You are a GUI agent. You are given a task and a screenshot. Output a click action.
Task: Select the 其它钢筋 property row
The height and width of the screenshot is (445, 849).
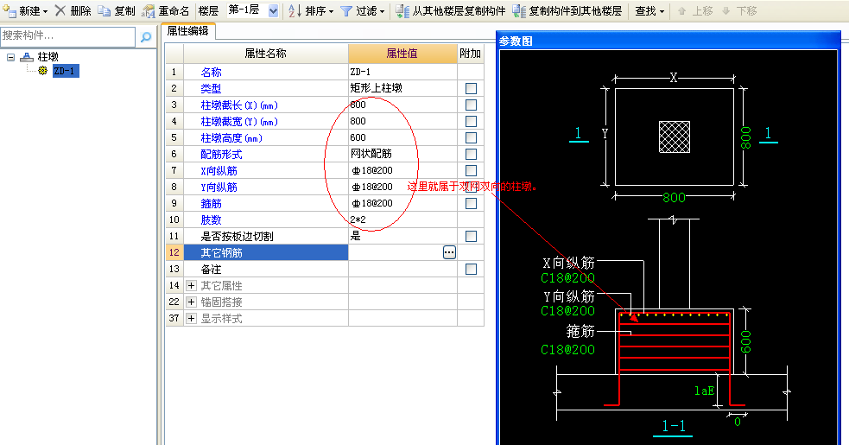point(266,252)
